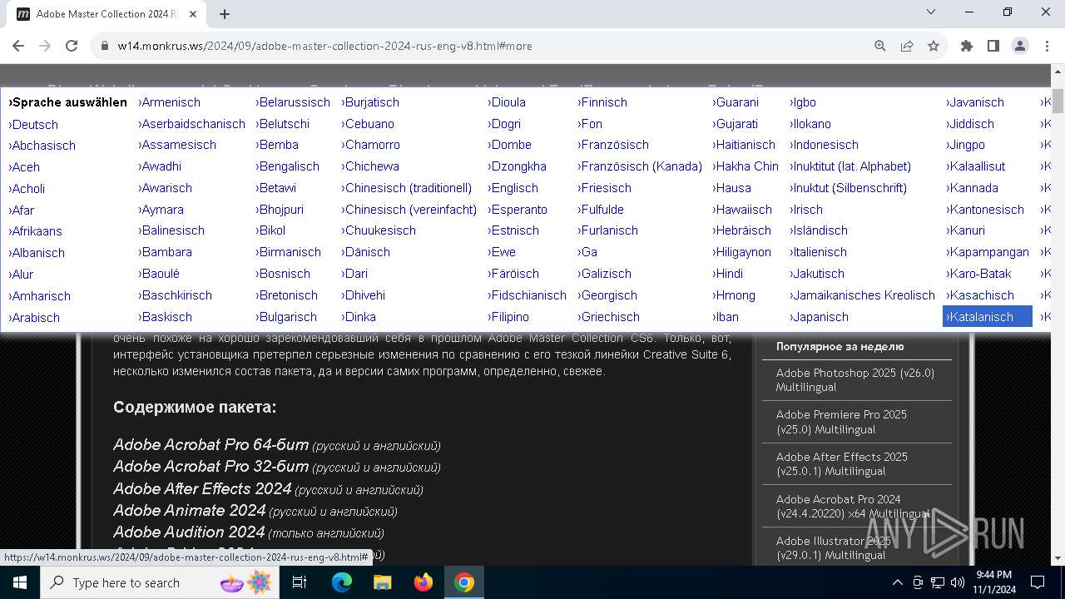Click the Sprache auswählen header entry

point(67,102)
